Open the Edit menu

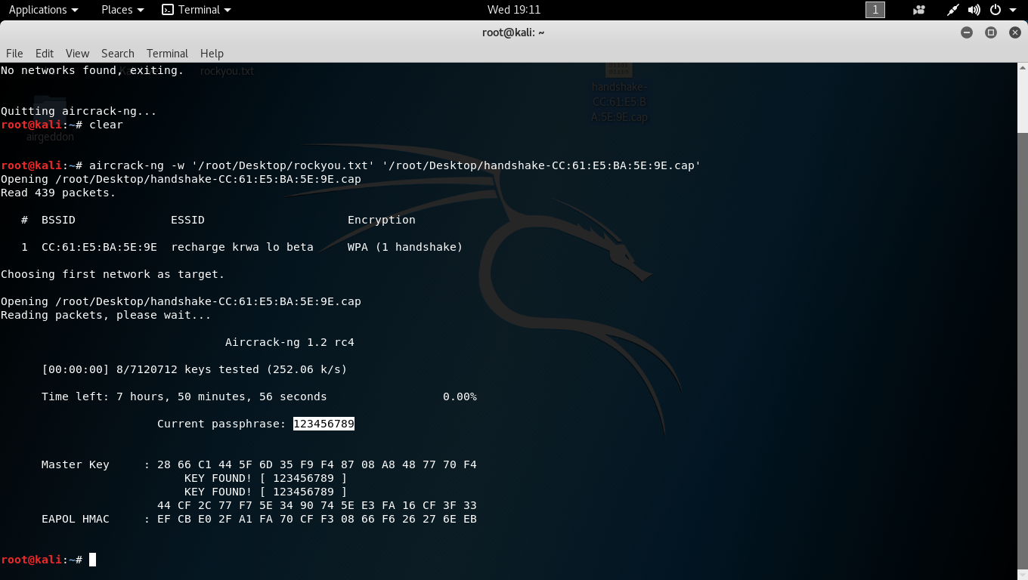coord(45,54)
